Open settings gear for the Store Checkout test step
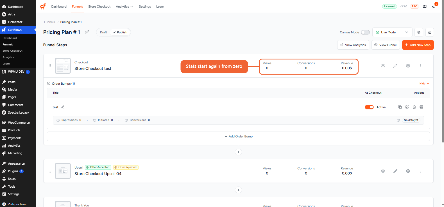The width and height of the screenshot is (444, 207). click(x=408, y=66)
